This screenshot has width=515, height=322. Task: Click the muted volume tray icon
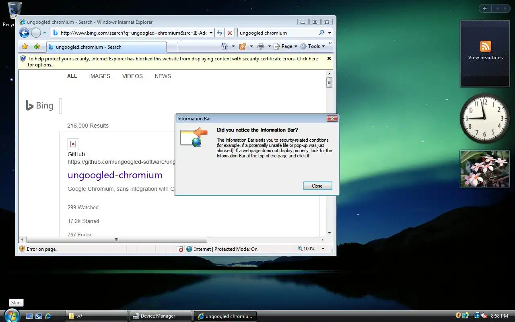click(484, 316)
